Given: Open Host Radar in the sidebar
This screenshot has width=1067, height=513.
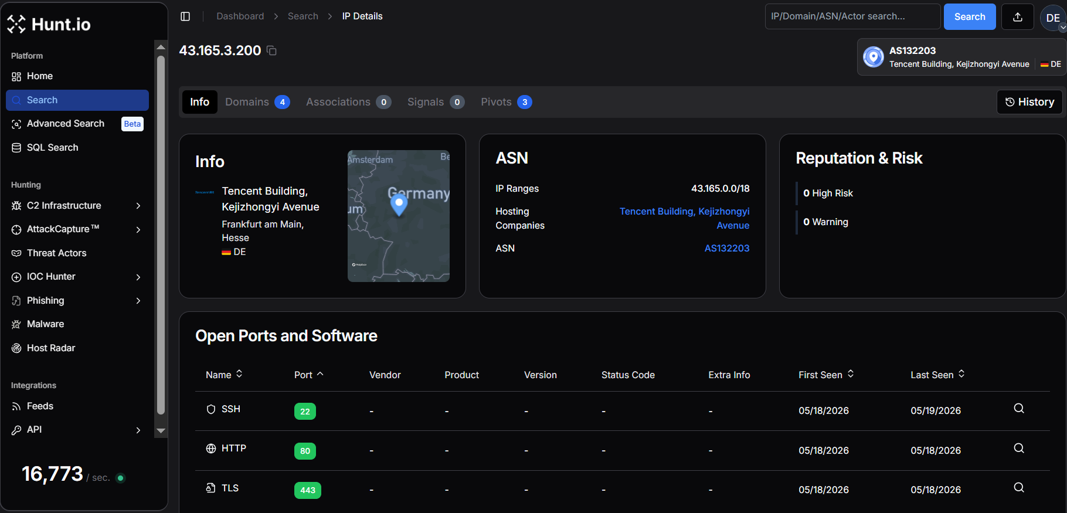Looking at the screenshot, I should [77, 348].
